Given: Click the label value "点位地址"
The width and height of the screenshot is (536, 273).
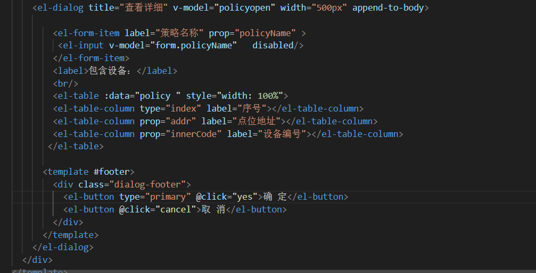Looking at the screenshot, I should pyautogui.click(x=257, y=121).
